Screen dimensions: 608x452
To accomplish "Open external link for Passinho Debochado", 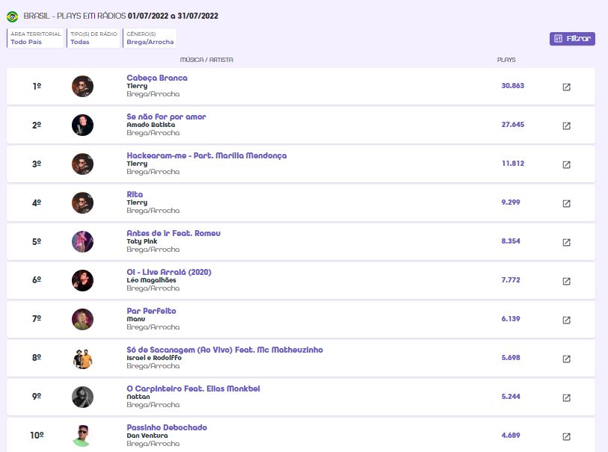I will point(566,436).
